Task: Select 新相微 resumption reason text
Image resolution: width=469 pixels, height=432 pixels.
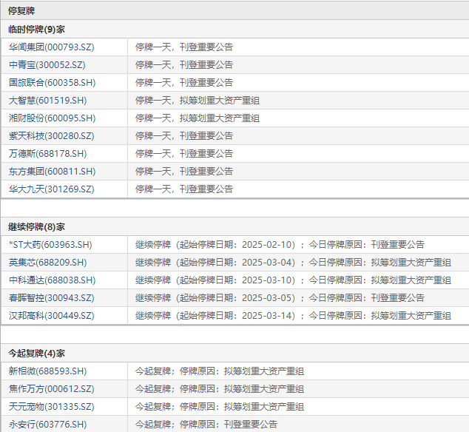Action: (x=220, y=371)
